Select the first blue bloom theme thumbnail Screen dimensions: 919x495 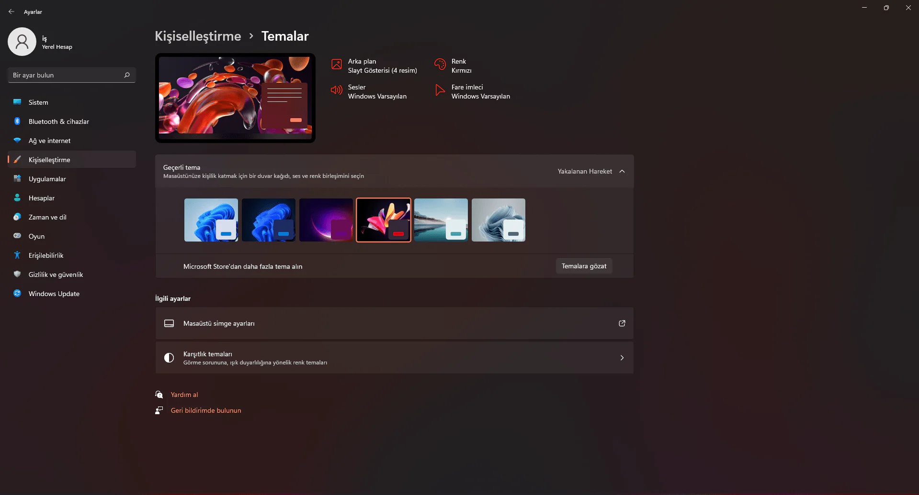(211, 220)
